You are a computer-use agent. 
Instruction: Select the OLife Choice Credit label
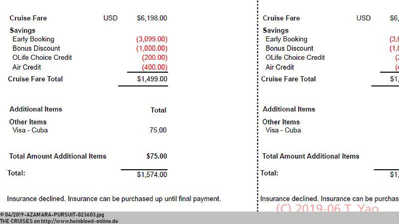(x=42, y=57)
